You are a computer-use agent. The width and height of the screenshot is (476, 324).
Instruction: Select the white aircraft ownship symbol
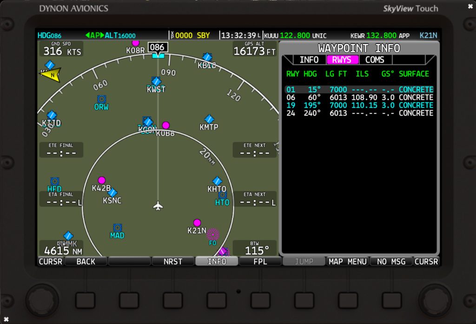pyautogui.click(x=158, y=205)
